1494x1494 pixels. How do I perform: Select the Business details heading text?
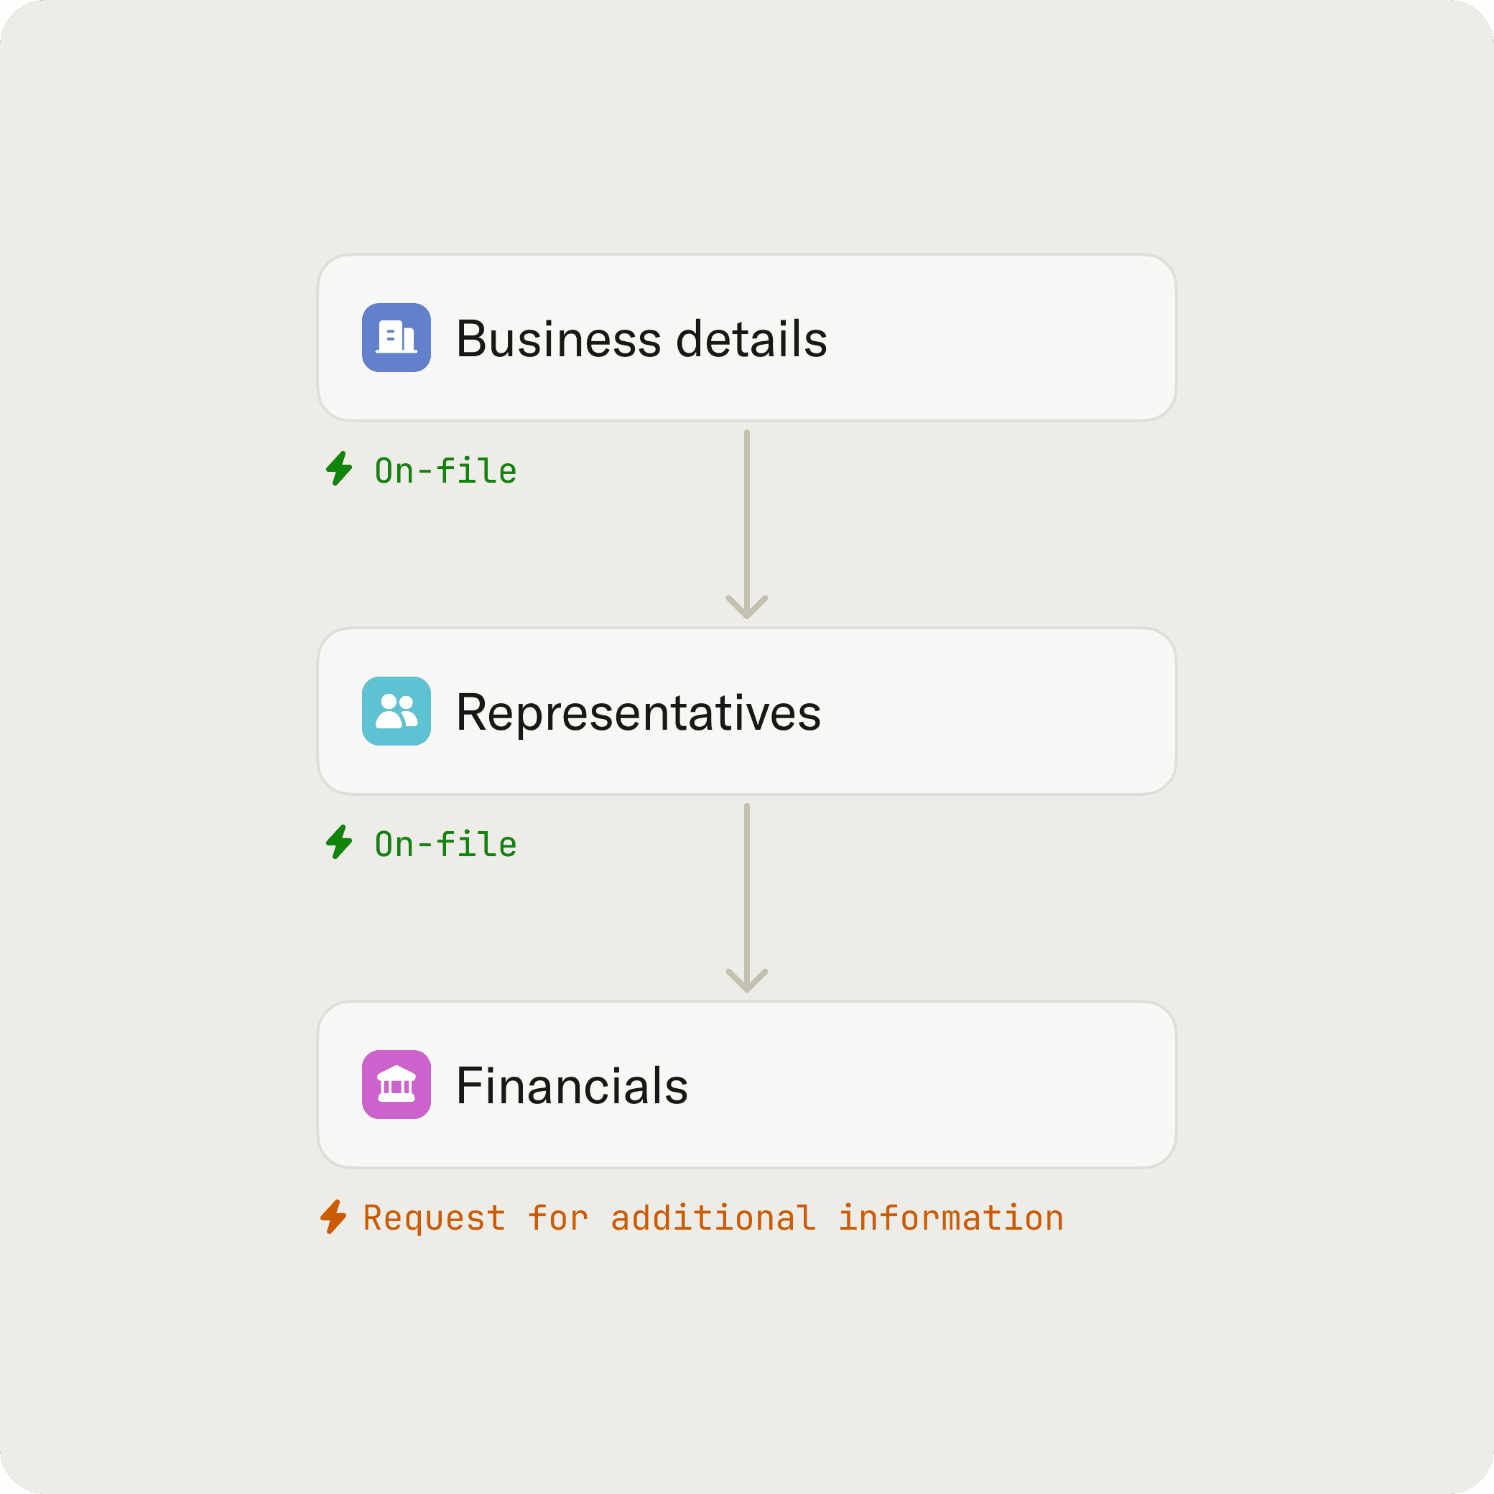641,339
